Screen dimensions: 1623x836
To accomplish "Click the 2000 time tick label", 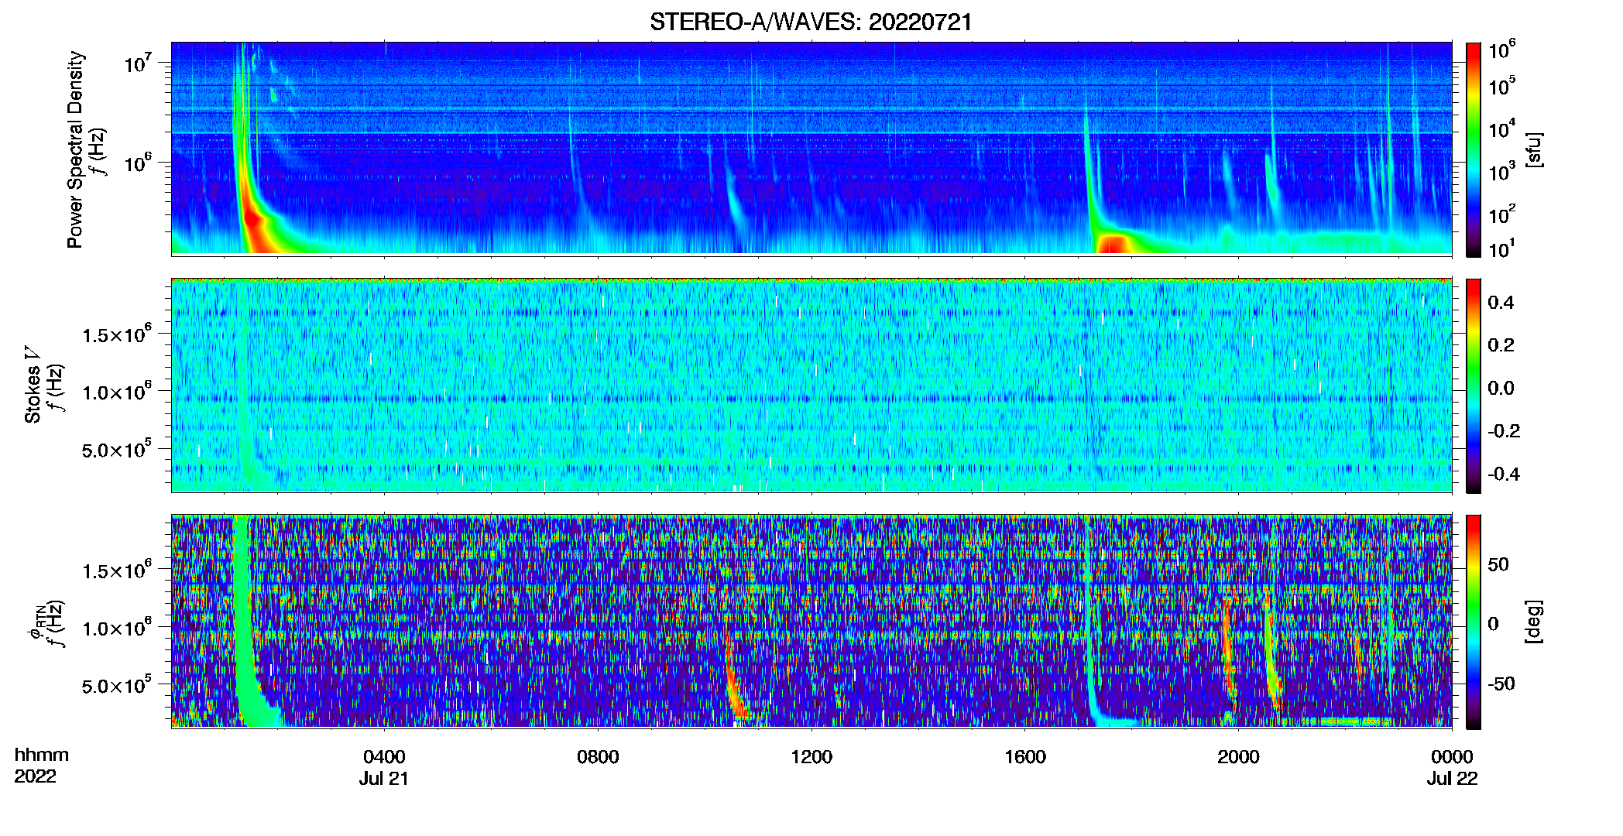I will [x=1238, y=756].
